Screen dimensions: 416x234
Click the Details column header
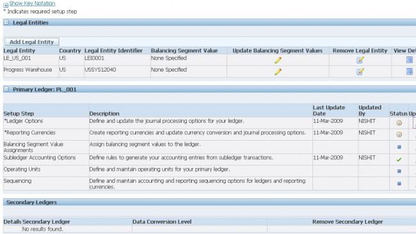click(12, 222)
